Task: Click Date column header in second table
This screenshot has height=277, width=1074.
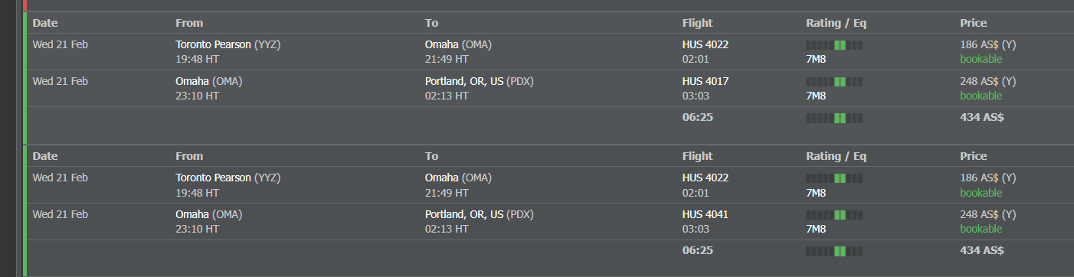Action: 45,156
